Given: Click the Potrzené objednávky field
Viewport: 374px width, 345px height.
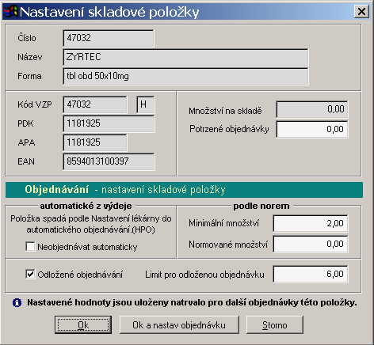Looking at the screenshot, I should pyautogui.click(x=312, y=129).
